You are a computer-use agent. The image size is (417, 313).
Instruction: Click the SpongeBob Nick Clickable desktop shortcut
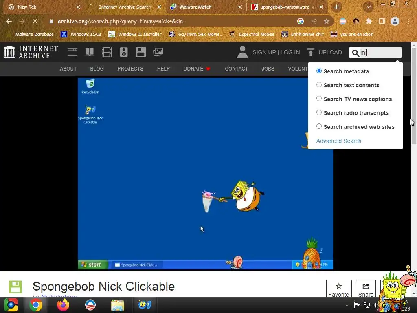pyautogui.click(x=90, y=115)
